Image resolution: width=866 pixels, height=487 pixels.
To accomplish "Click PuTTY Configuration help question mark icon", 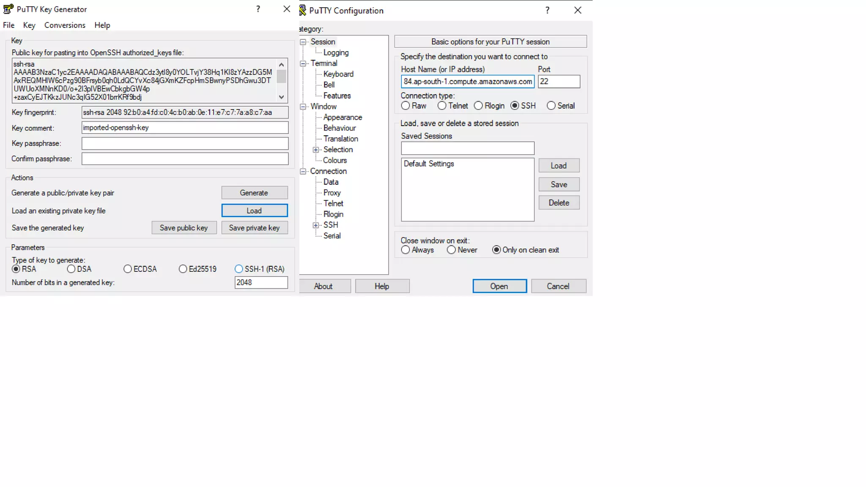I will 547,10.
